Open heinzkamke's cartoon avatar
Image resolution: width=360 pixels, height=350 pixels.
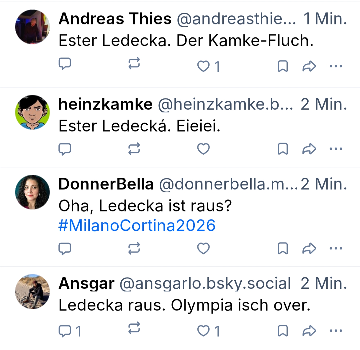32,112
